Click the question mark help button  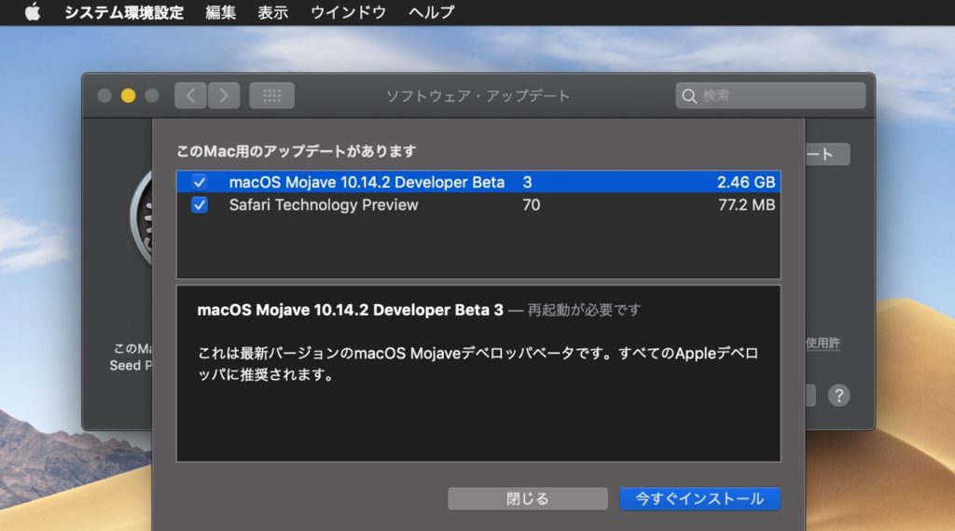[838, 395]
